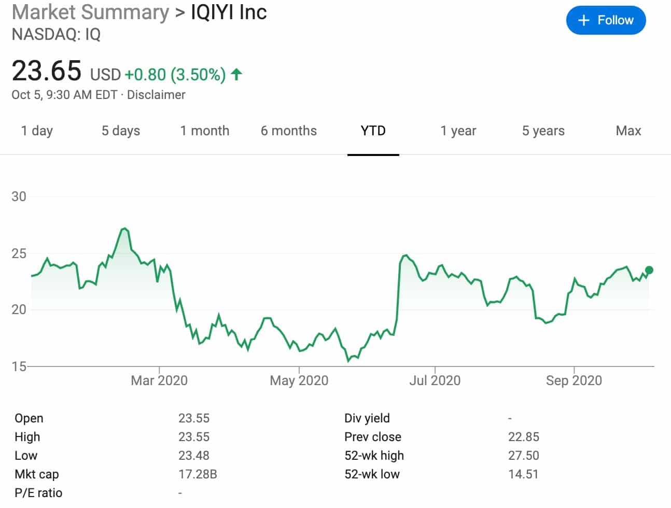Switch to the 1 day chart view

36,131
